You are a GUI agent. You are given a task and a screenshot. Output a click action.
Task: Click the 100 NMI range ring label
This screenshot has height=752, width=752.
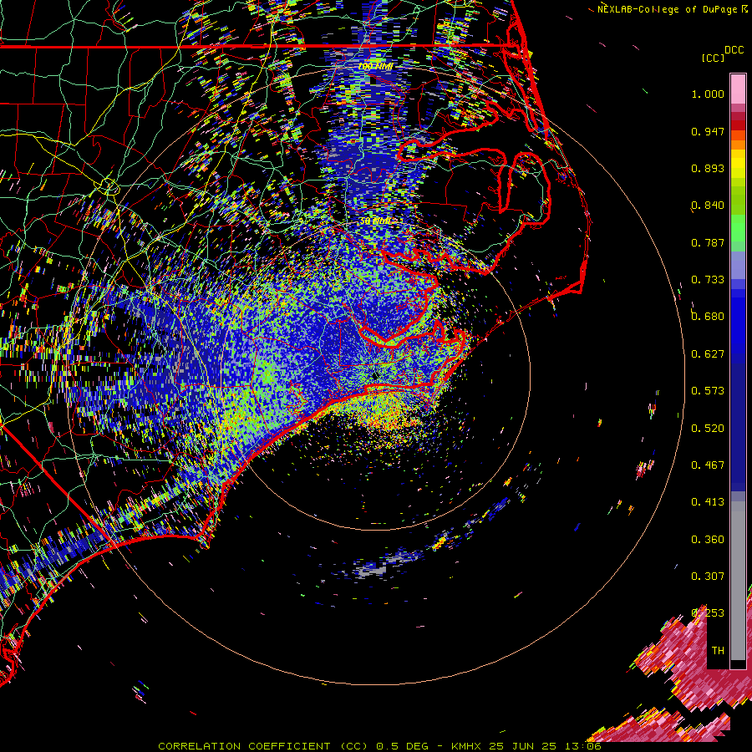[375, 66]
